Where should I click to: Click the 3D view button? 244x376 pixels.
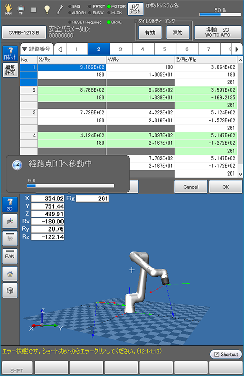(x=10, y=205)
